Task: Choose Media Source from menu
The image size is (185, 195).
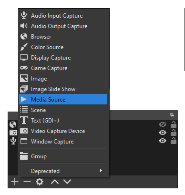Action: [63, 99]
